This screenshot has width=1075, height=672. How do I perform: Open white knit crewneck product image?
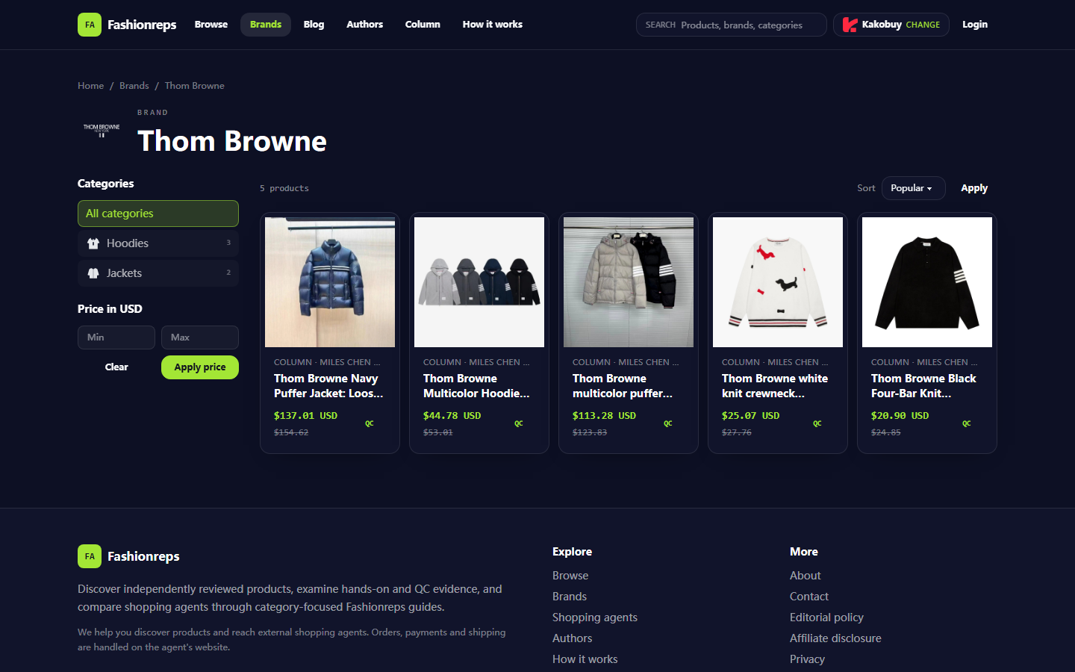tap(778, 282)
